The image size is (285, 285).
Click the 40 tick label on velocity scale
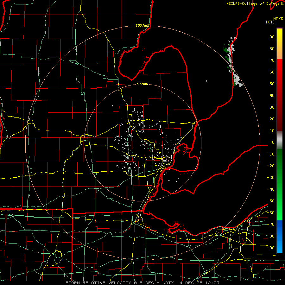(x=272, y=95)
